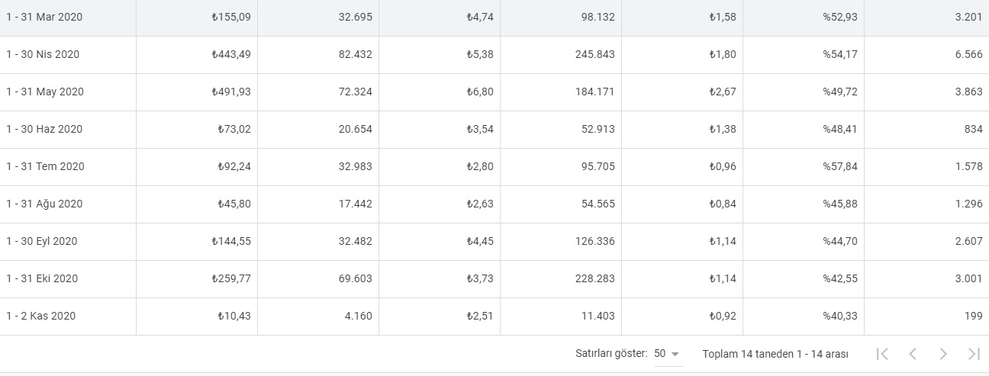Click the ₺491,93 cost cell
The image size is (989, 376).
231,92
